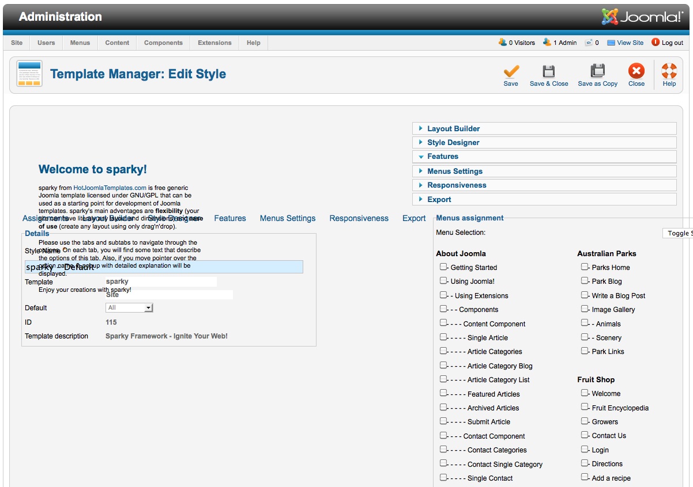Tick the Featured Articles checkbox

tap(443, 393)
